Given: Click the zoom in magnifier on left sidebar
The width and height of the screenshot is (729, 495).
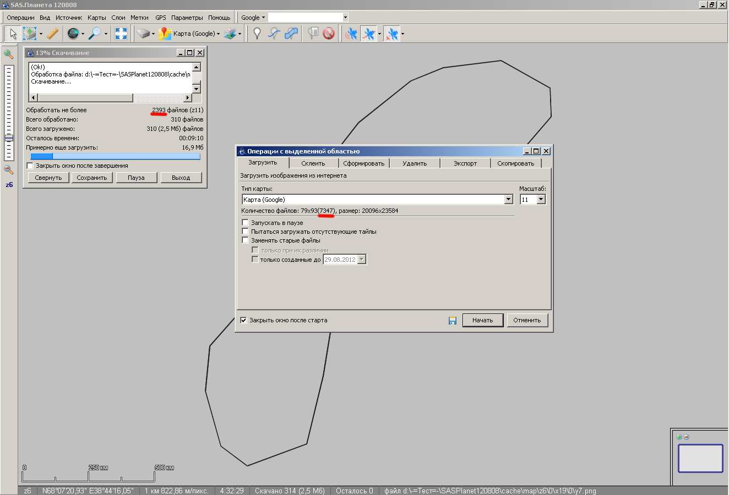Looking at the screenshot, I should [x=9, y=54].
